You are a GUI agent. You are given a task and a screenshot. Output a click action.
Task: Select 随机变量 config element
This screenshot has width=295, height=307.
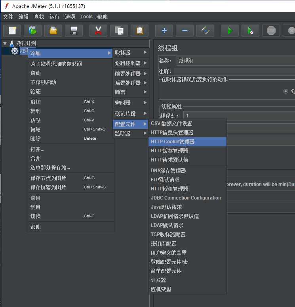187,289
